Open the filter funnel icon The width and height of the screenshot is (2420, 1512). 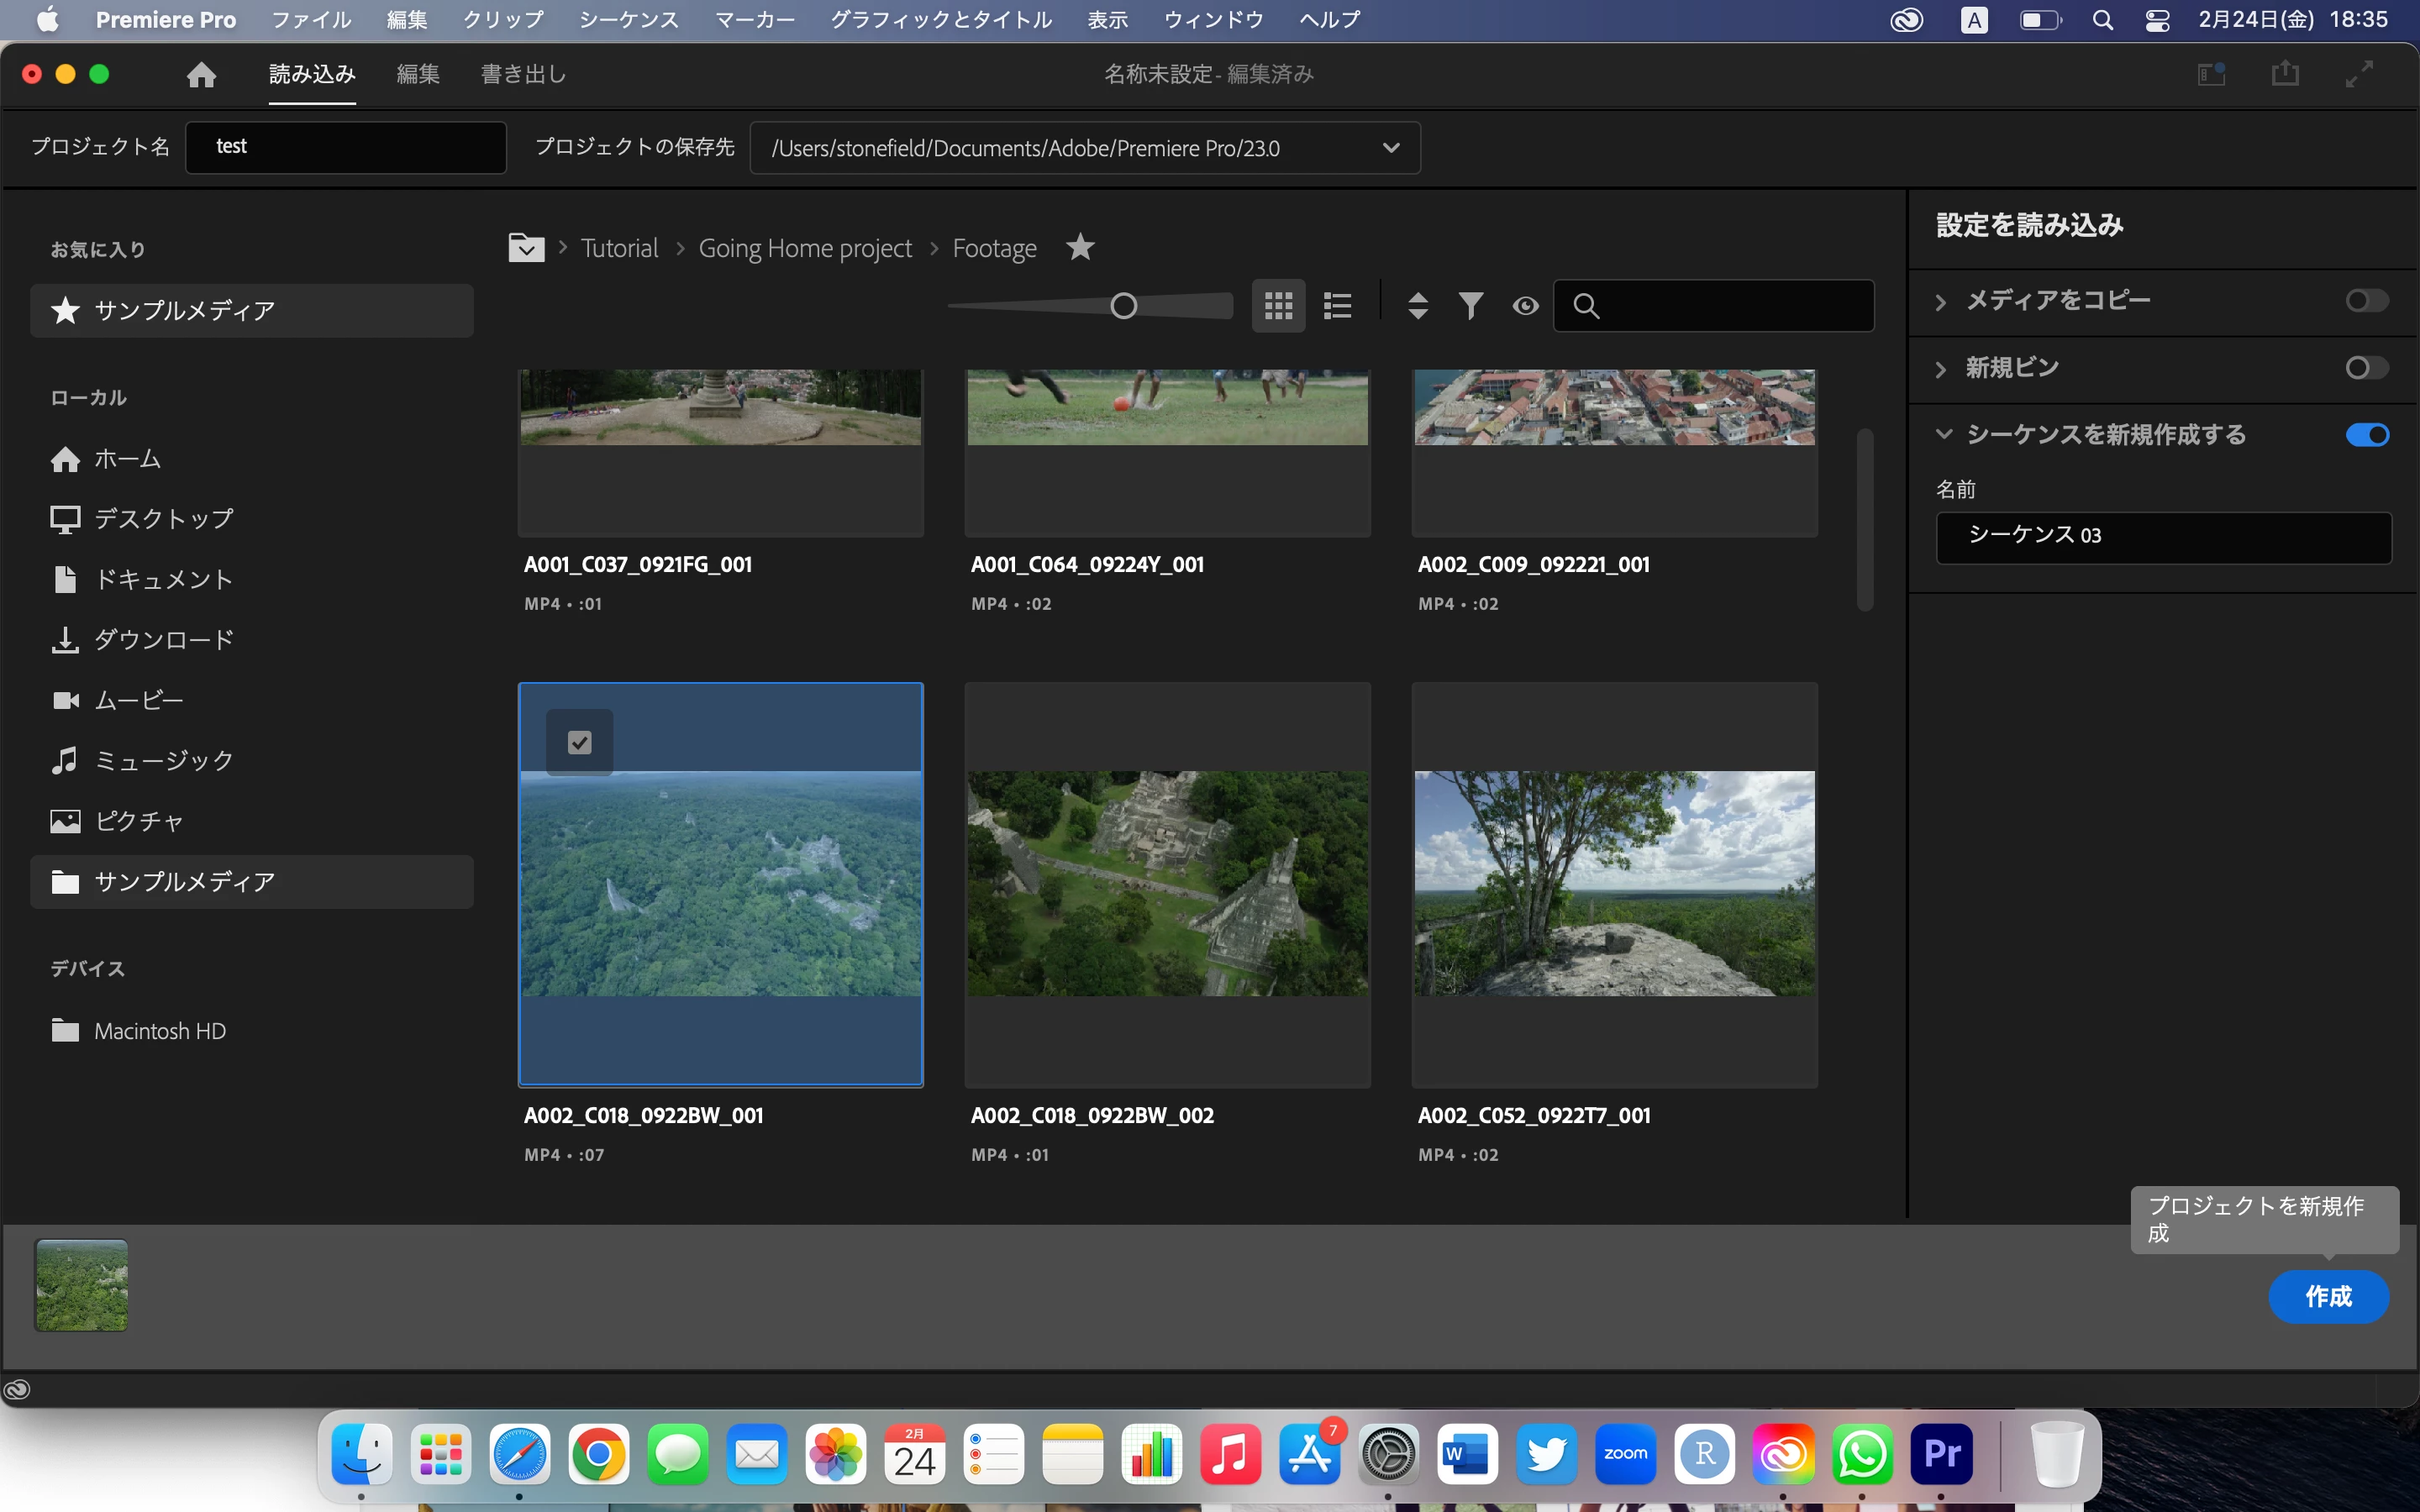point(1470,305)
